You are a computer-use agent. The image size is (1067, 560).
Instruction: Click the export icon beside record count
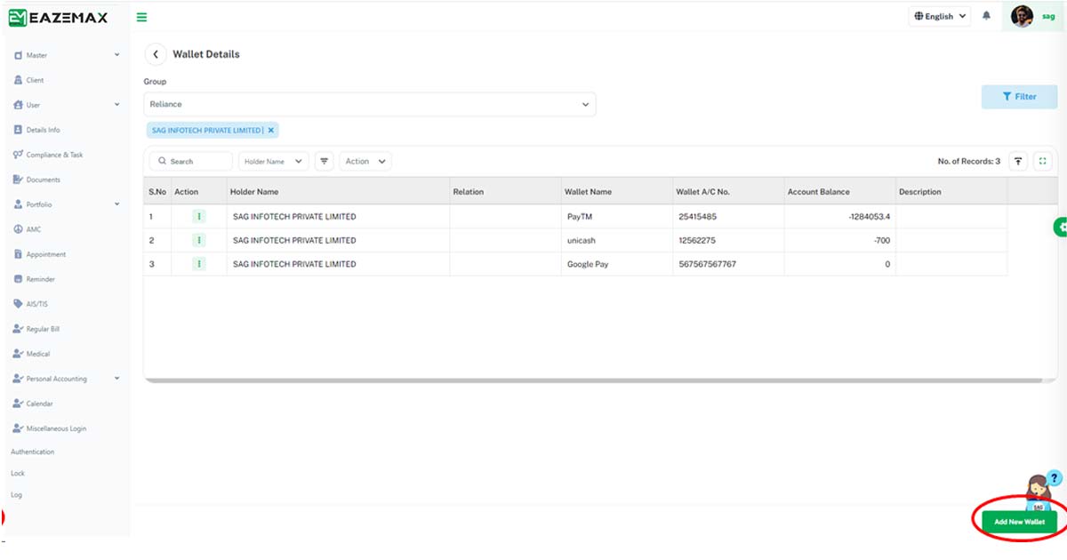[x=1019, y=161]
